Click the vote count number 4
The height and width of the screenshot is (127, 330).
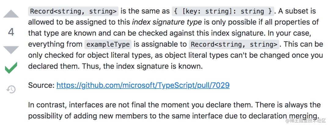(11, 32)
